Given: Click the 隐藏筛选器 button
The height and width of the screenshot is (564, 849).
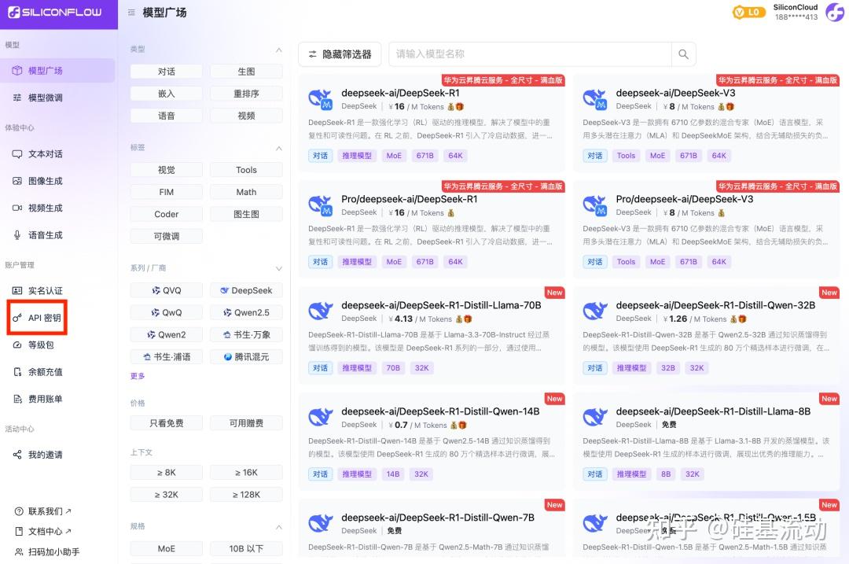Looking at the screenshot, I should pyautogui.click(x=340, y=53).
